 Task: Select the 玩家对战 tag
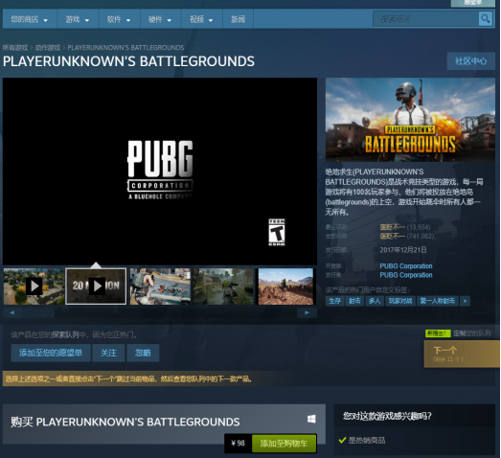(x=400, y=301)
